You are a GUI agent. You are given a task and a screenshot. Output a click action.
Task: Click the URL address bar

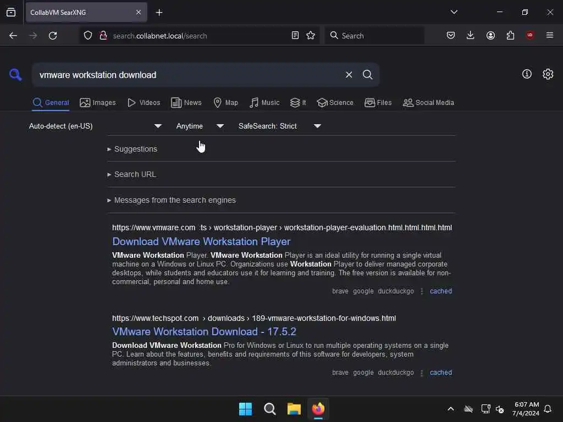pos(198,36)
